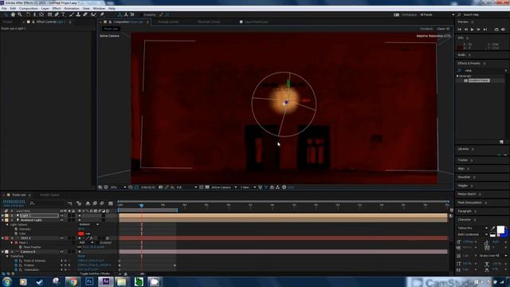
Task: Toggle Mask Feather stopwatch
Action: [x=21, y=247]
